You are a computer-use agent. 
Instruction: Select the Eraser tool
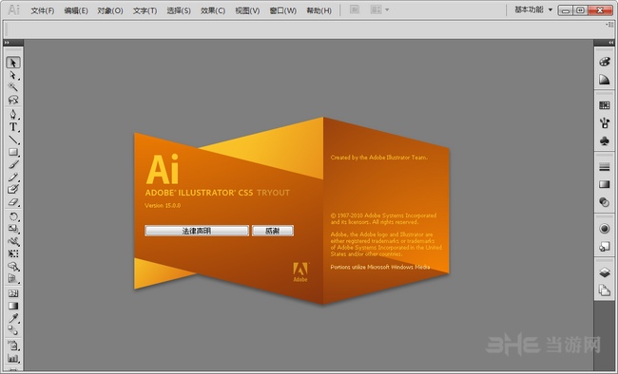click(x=13, y=202)
